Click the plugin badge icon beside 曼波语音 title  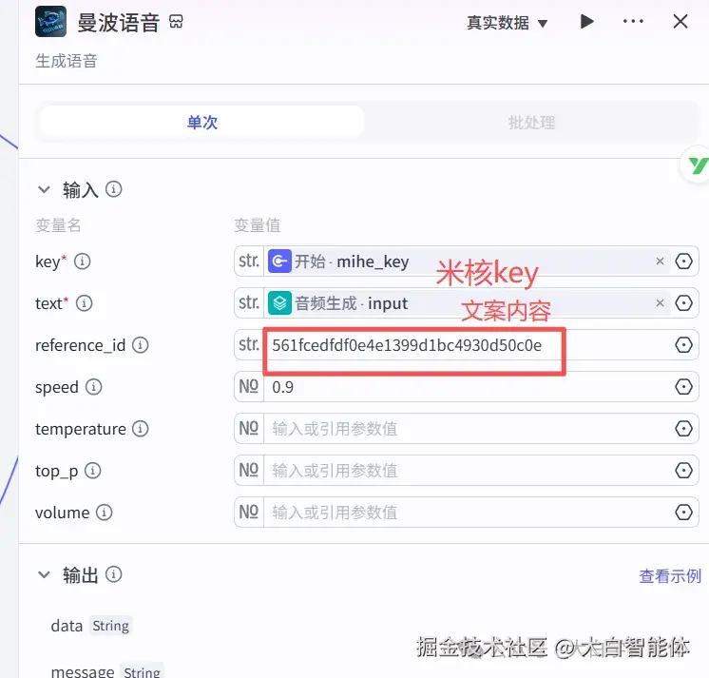177,21
